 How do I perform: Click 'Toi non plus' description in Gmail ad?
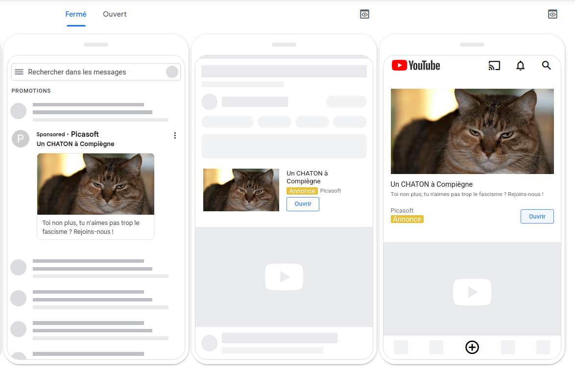click(91, 227)
